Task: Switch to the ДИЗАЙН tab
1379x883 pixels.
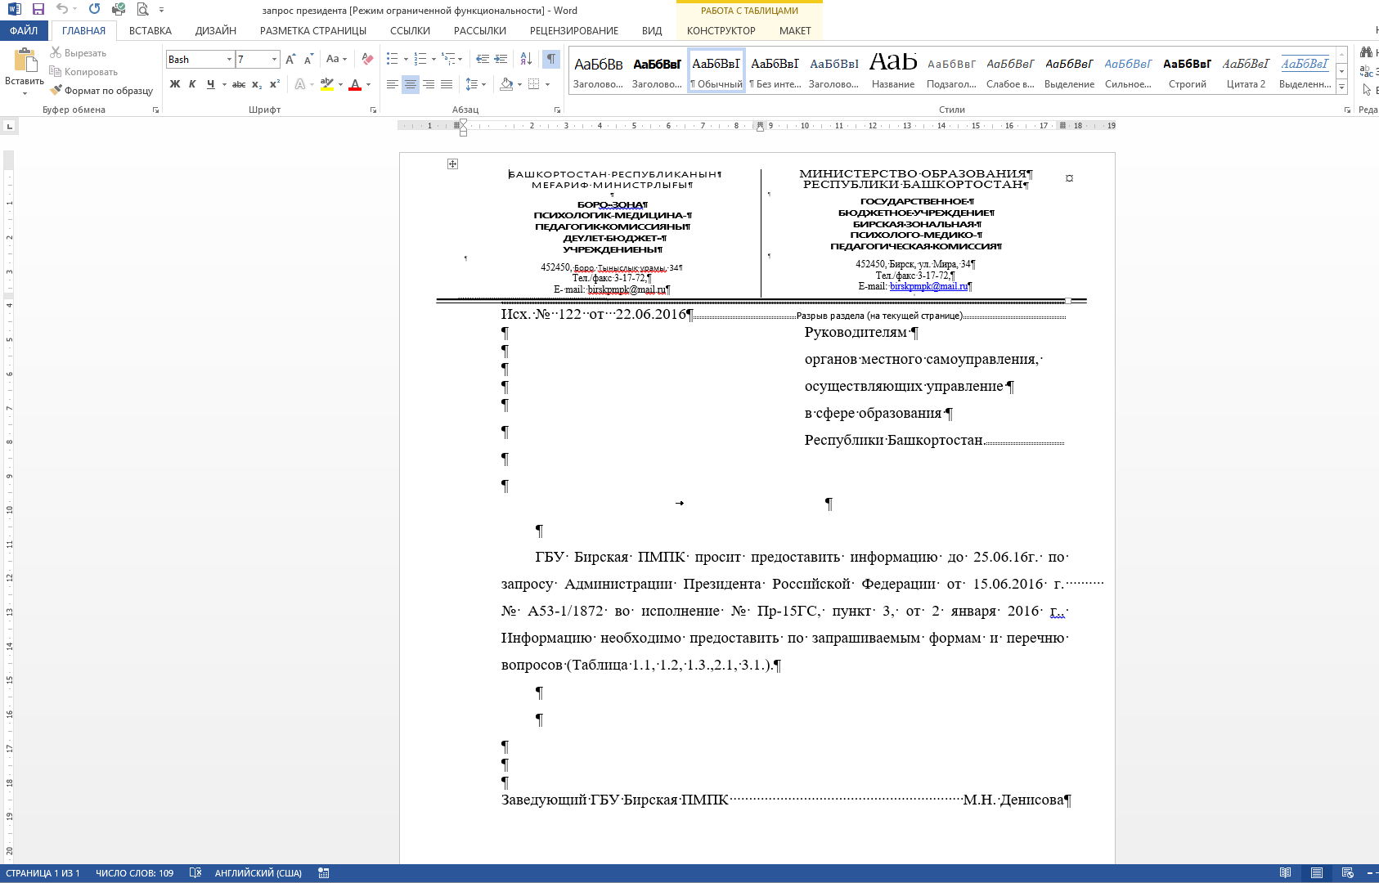Action: [x=216, y=31]
